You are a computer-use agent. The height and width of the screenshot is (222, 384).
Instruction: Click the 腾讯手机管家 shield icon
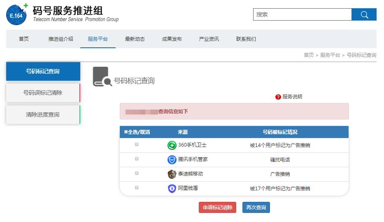click(x=172, y=160)
